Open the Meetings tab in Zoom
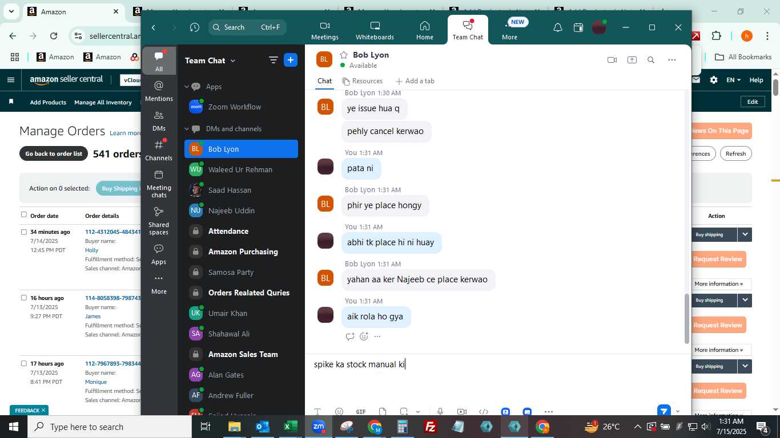Image resolution: width=780 pixels, height=438 pixels. pos(325,31)
